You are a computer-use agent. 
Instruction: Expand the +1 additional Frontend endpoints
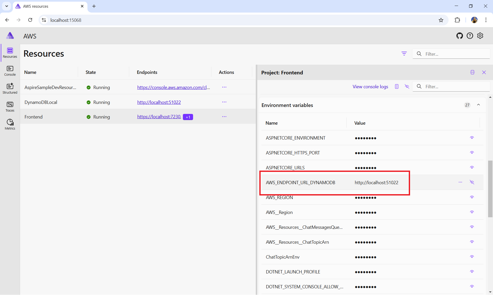[188, 117]
